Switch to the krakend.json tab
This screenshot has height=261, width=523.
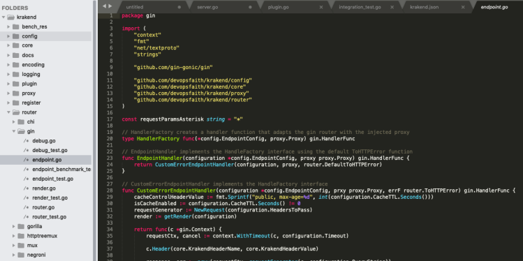(x=425, y=7)
